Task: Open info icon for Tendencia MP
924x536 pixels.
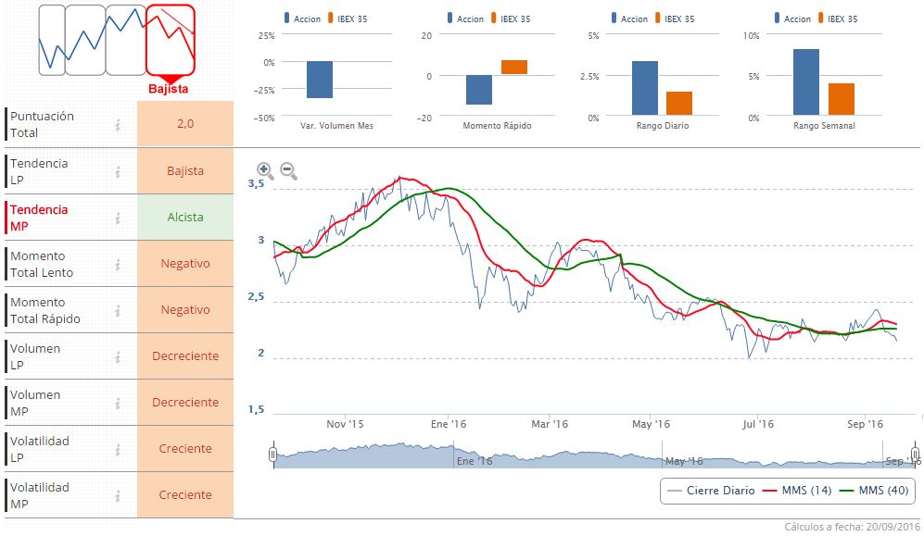Action: pyautogui.click(x=118, y=218)
